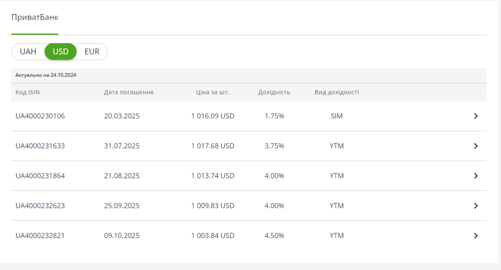Switch currency filter to EUR
This screenshot has width=501, height=270.
tap(92, 51)
